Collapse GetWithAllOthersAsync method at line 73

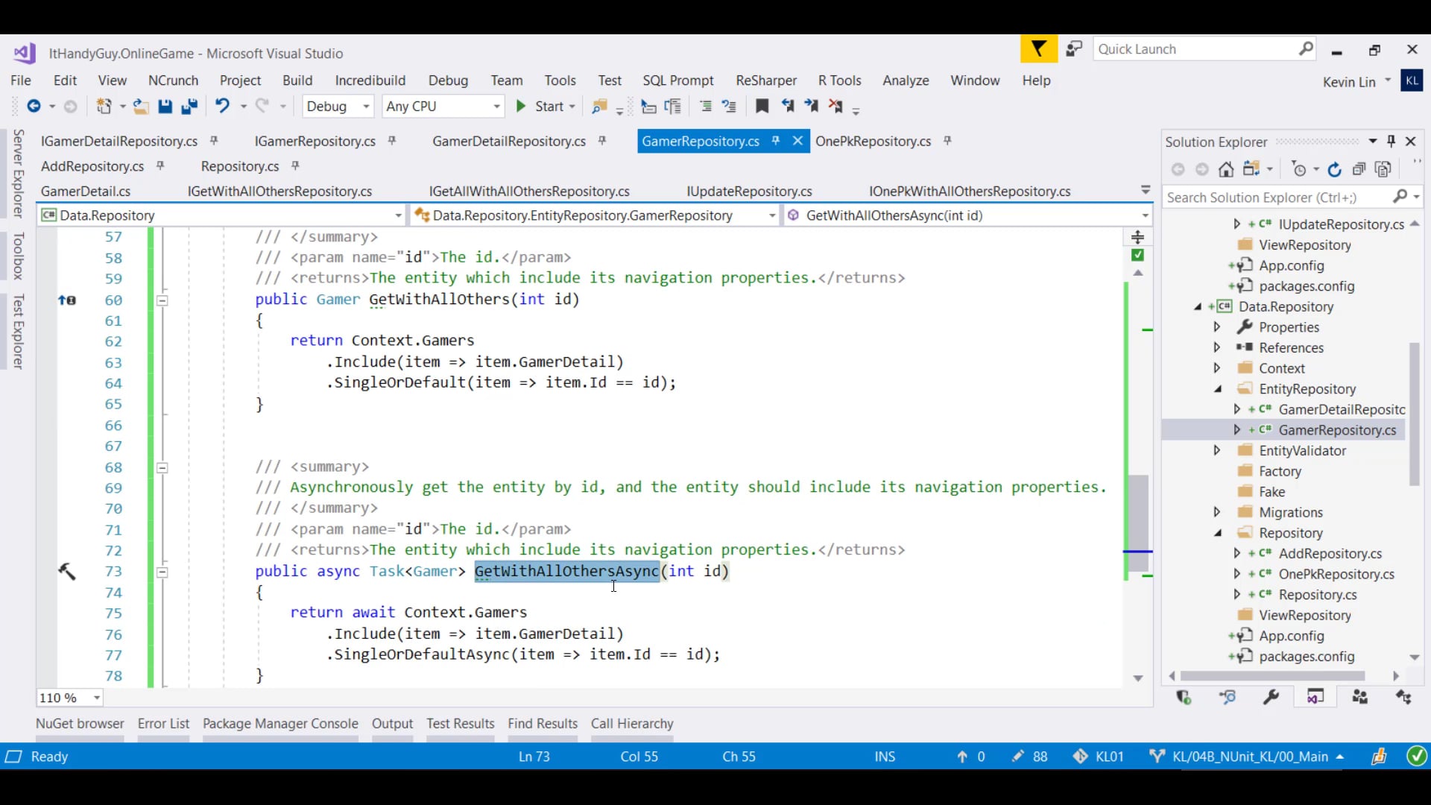click(162, 572)
